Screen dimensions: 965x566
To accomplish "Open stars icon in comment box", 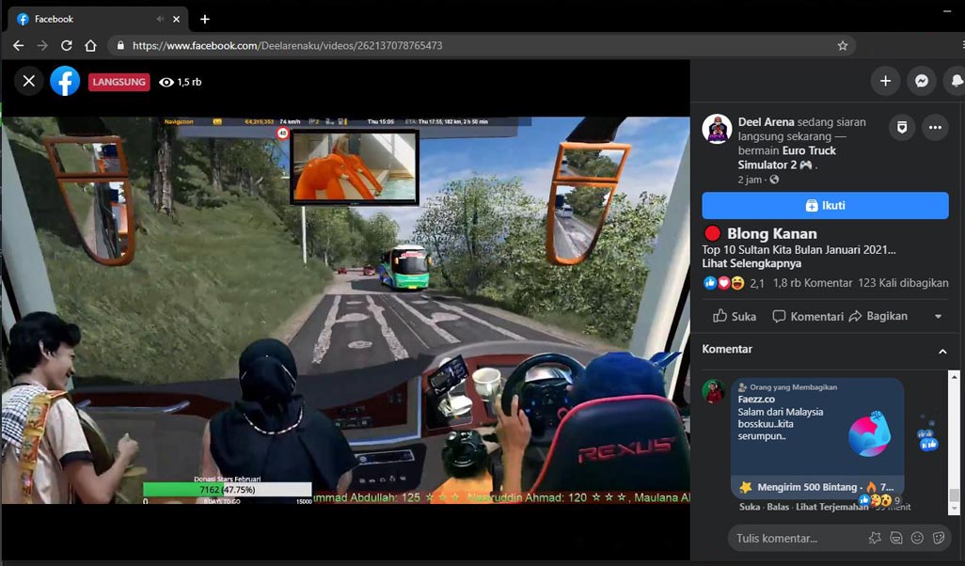I will pyautogui.click(x=875, y=539).
